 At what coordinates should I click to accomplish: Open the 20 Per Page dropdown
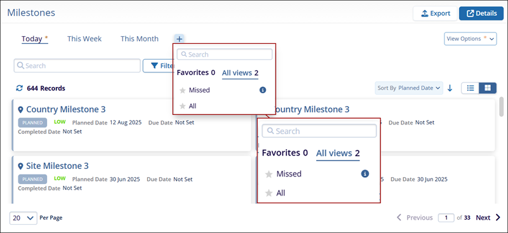pos(23,218)
